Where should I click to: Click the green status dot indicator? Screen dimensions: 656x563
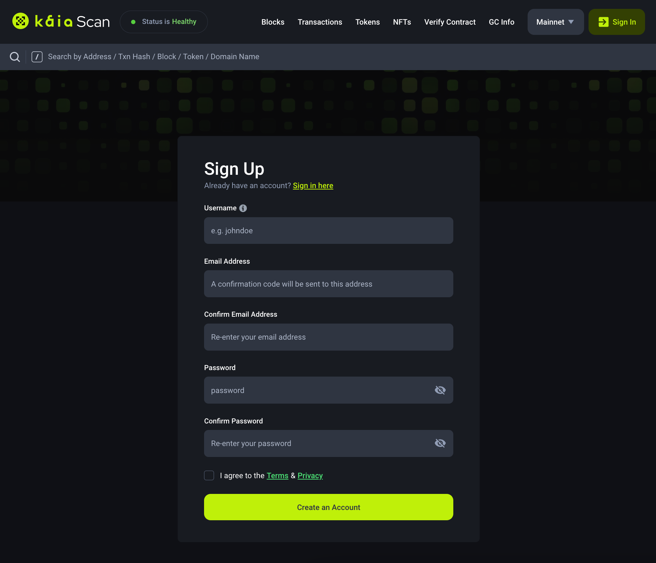(134, 22)
